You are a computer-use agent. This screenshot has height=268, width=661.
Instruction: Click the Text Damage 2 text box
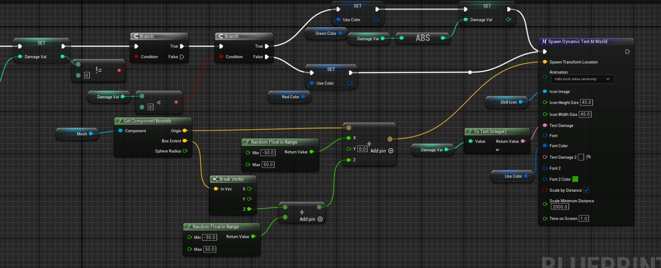coord(581,157)
